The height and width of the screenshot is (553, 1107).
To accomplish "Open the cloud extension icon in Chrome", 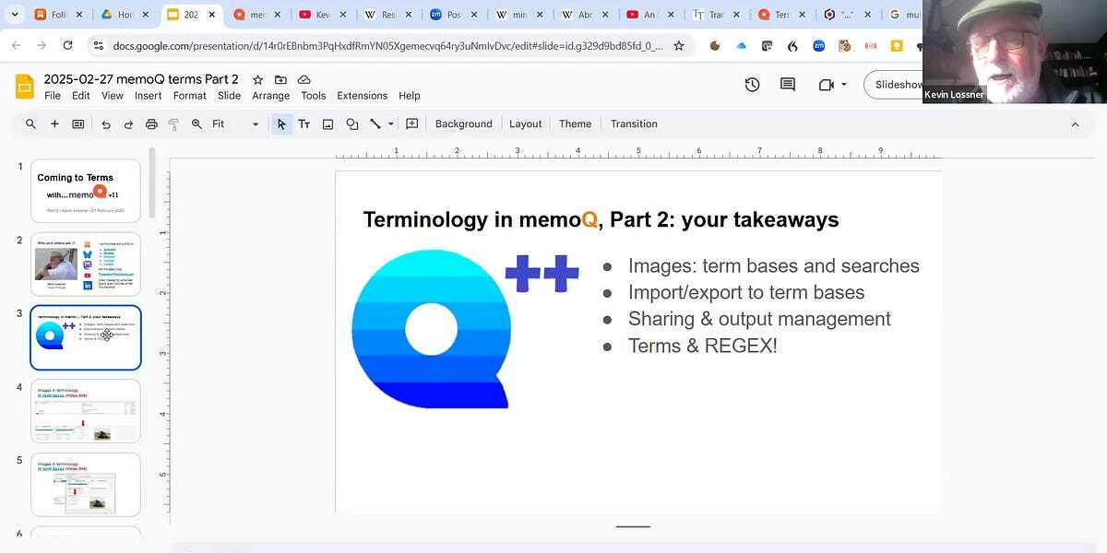I will [741, 45].
